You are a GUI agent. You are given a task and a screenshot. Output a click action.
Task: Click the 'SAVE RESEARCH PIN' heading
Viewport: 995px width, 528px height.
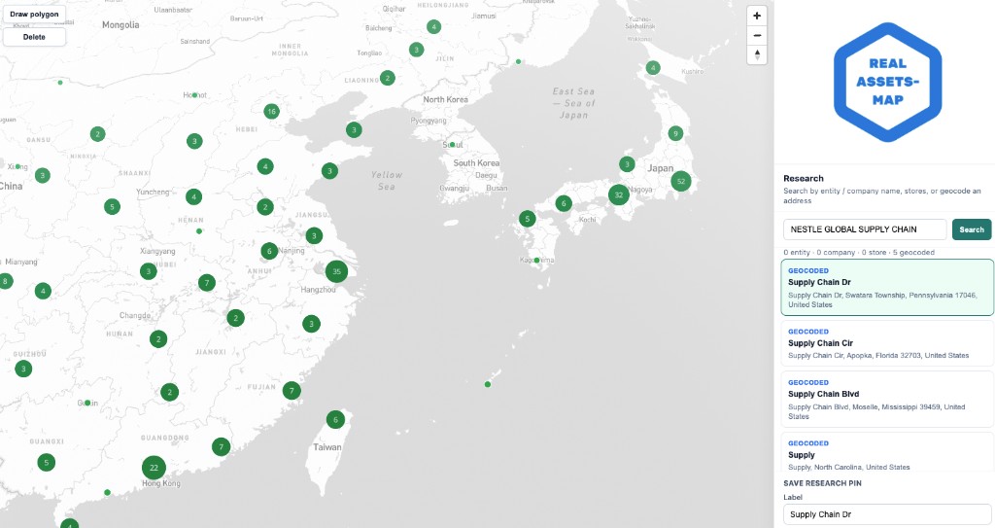click(x=822, y=483)
